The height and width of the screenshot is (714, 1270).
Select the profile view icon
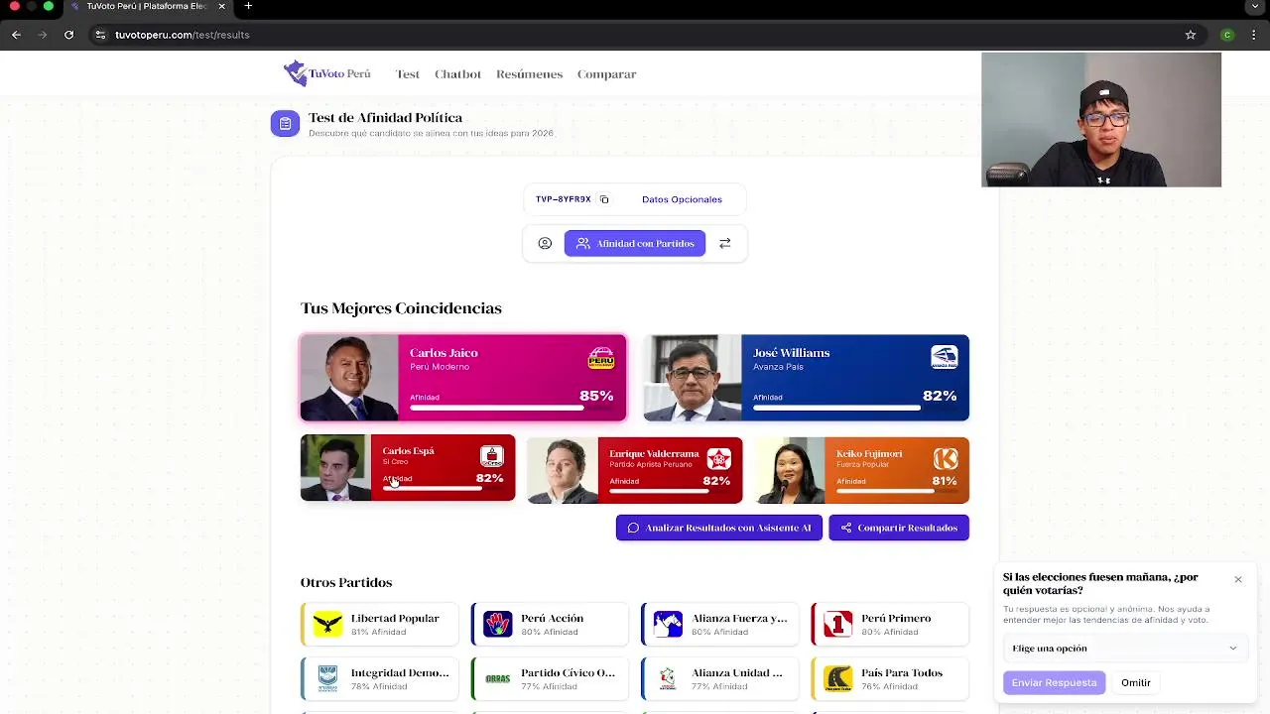coord(545,243)
